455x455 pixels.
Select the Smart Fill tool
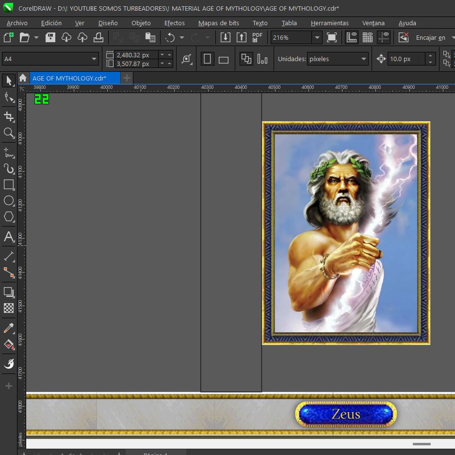[9, 363]
